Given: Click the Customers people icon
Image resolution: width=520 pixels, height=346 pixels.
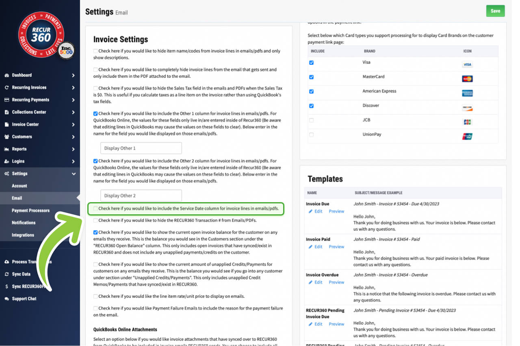Looking at the screenshot, I should (6, 137).
